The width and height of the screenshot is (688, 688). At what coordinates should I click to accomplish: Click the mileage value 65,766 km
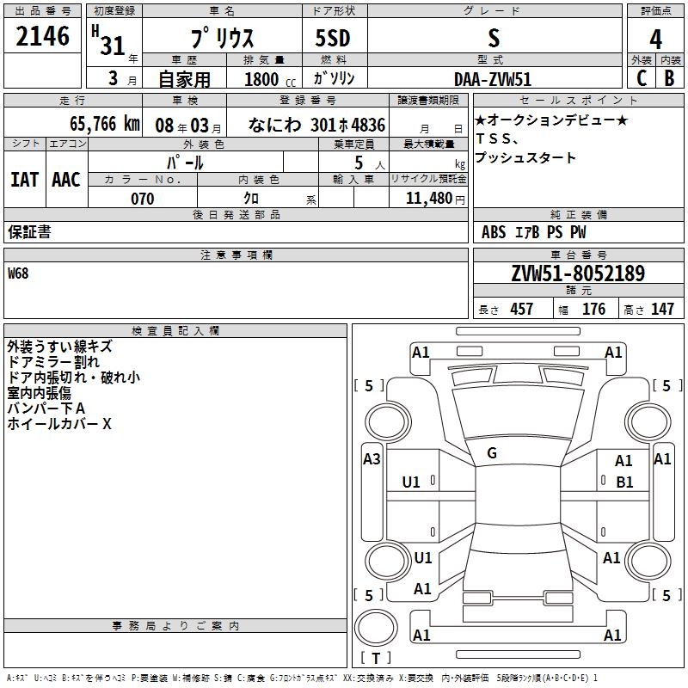tap(105, 124)
